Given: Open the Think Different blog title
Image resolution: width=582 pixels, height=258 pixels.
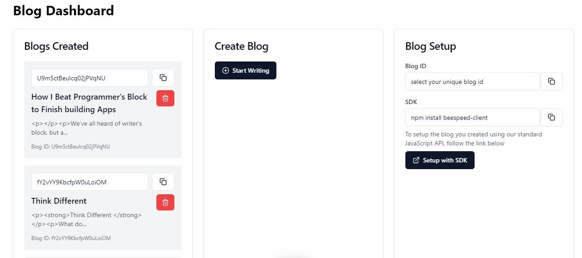Looking at the screenshot, I should [59, 201].
